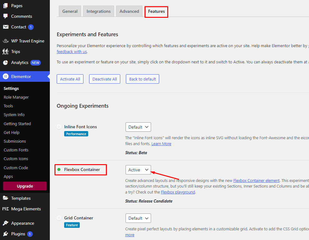Click the Experiments and Features heading
Image resolution: width=309 pixels, height=240 pixels.
tap(87, 34)
